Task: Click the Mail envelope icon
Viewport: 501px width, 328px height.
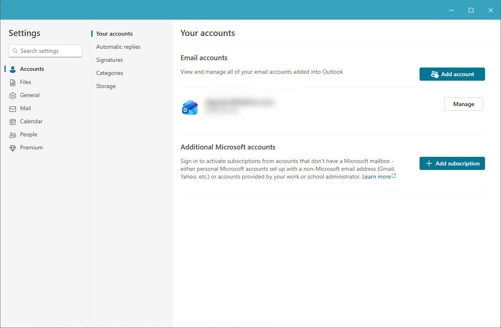Action: [13, 109]
